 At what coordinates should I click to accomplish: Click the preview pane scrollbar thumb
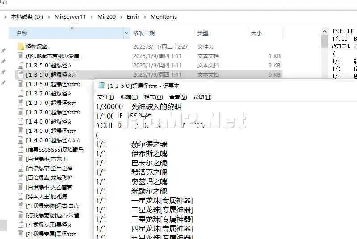point(325,41)
